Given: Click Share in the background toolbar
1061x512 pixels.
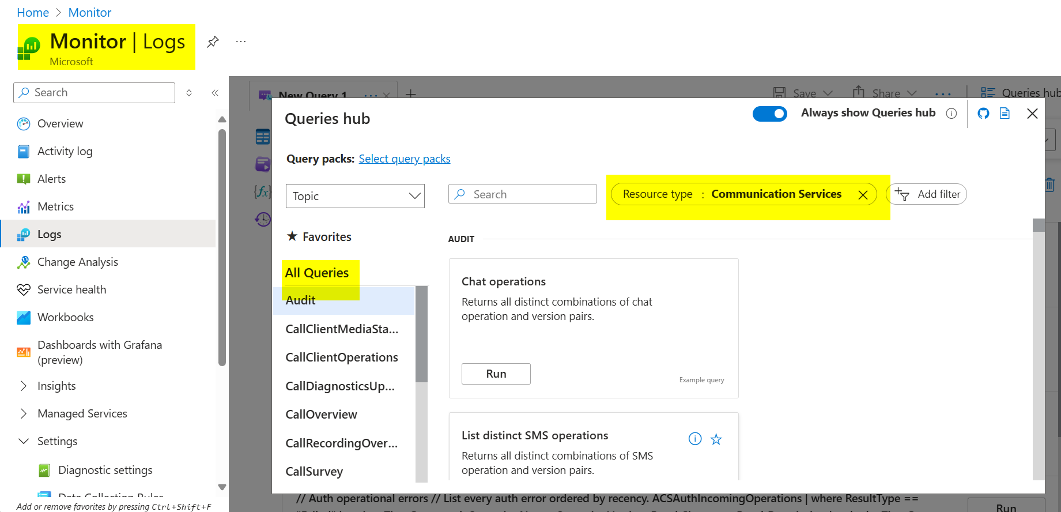Looking at the screenshot, I should pyautogui.click(x=885, y=92).
